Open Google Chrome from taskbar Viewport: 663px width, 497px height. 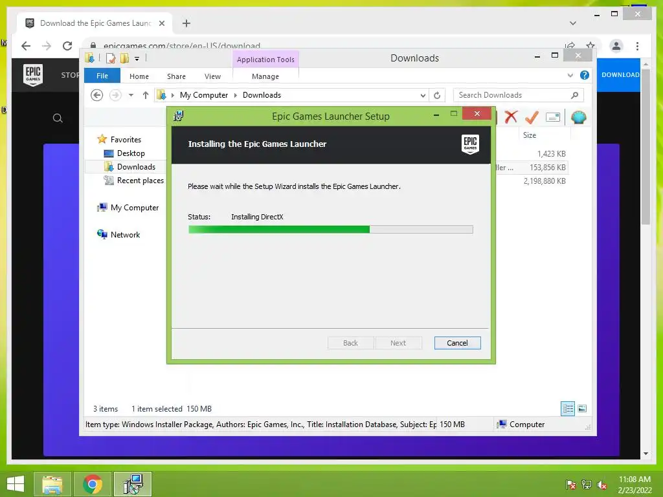pyautogui.click(x=92, y=484)
